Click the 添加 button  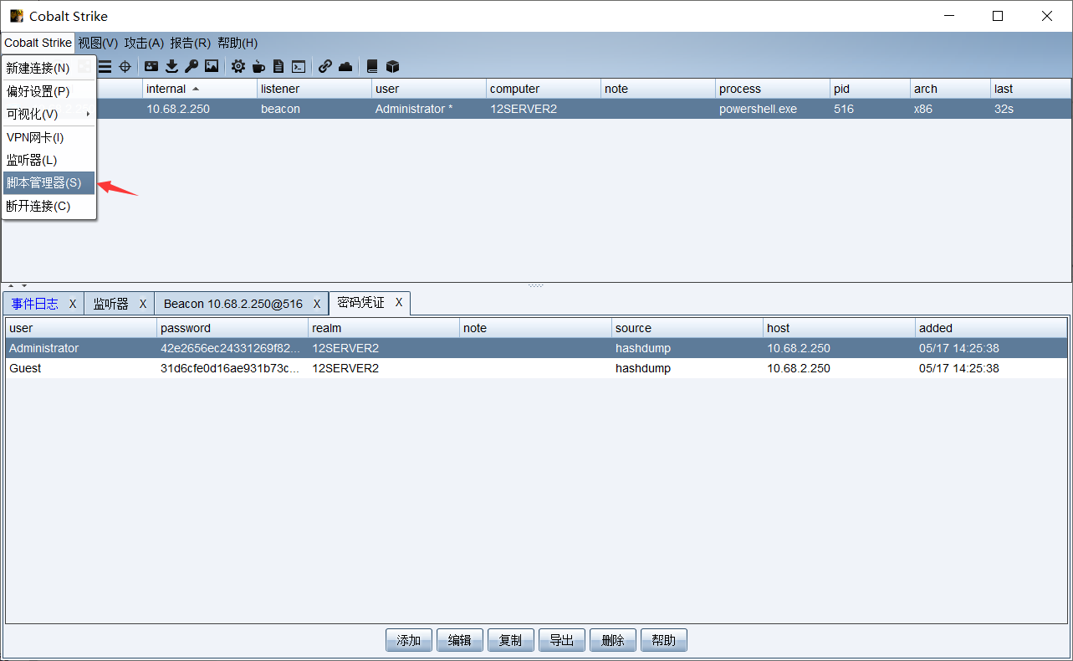409,640
